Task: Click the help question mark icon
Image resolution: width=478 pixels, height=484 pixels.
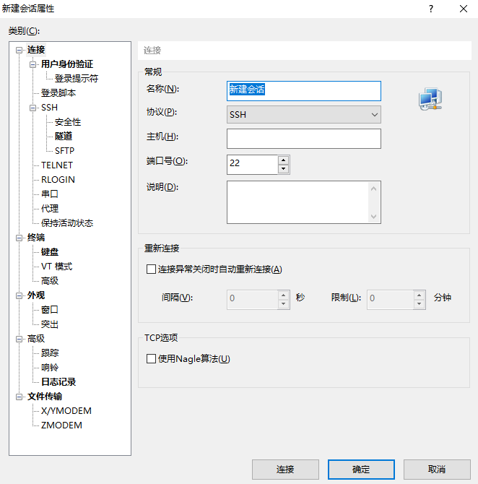Action: tap(431, 9)
